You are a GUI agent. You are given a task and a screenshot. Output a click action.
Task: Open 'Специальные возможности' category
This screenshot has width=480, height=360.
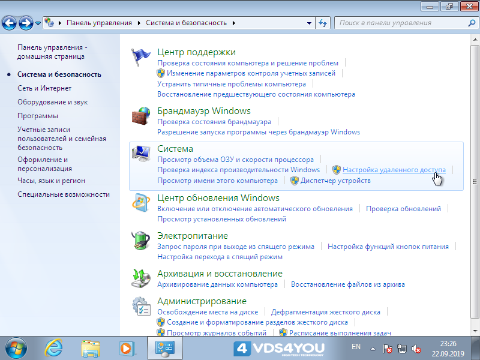[x=64, y=194]
